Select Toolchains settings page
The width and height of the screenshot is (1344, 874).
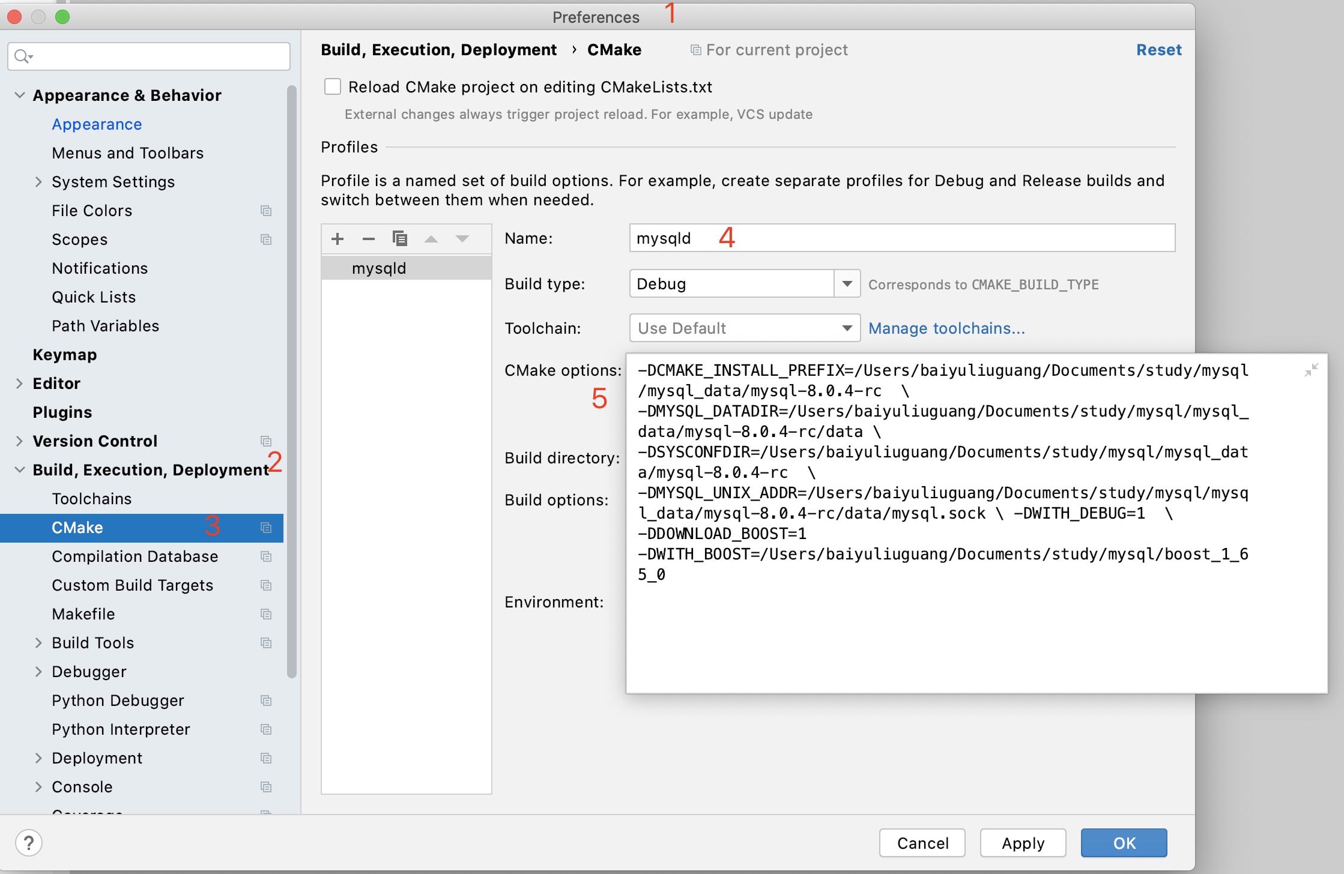point(91,499)
